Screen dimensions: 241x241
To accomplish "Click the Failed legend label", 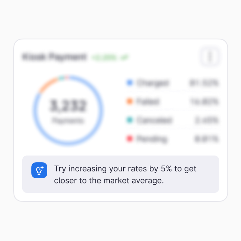I will (148, 102).
